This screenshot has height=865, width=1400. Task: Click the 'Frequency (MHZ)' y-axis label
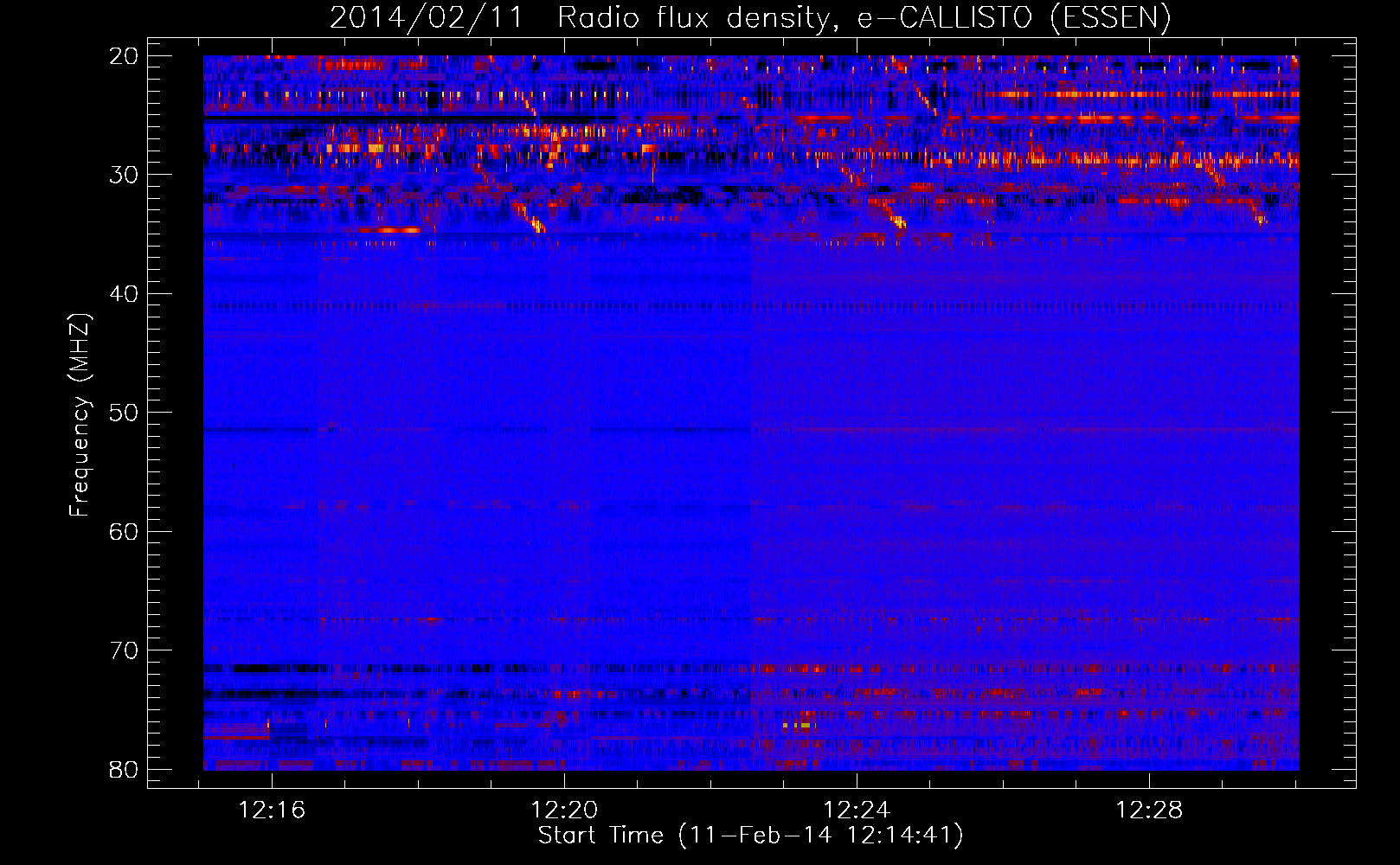(80, 415)
